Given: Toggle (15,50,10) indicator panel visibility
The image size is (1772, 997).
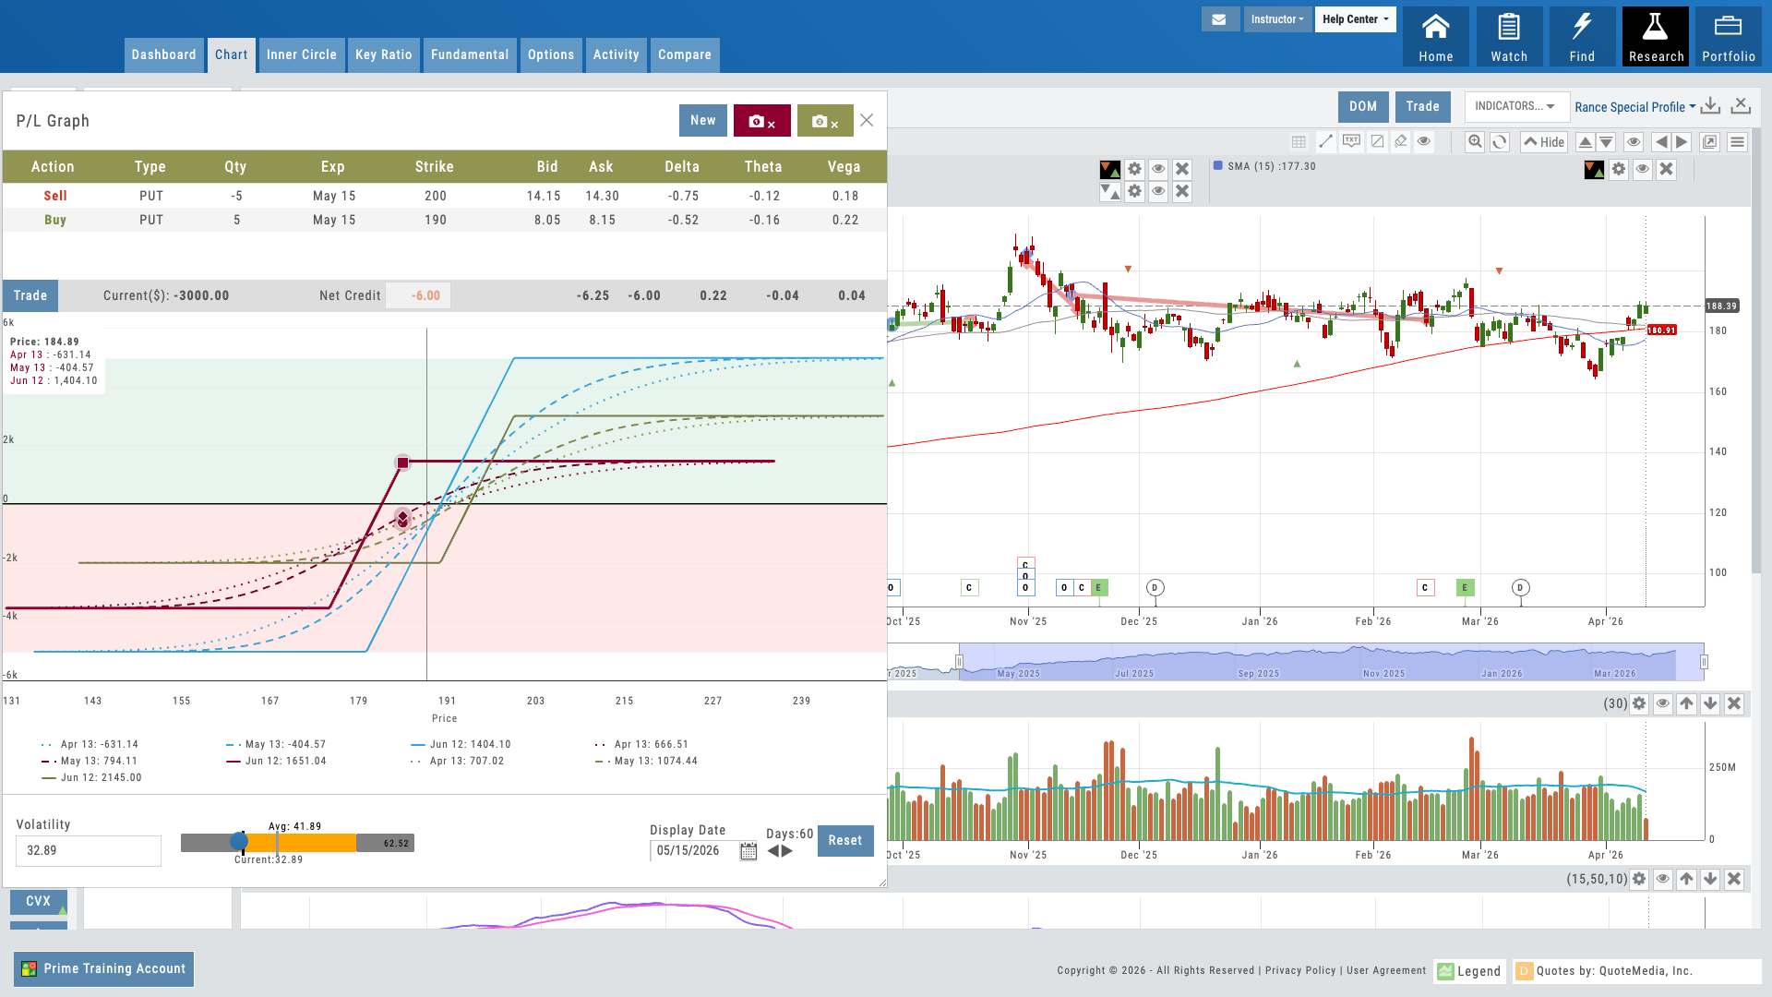Looking at the screenshot, I should [1662, 879].
